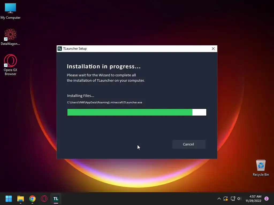The width and height of the screenshot is (274, 205).
Task: Show hidden tray icons chevron
Action: point(219,199)
